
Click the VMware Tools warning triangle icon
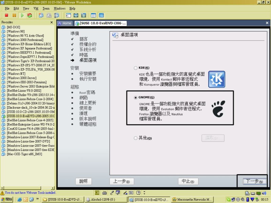tap(2, 193)
